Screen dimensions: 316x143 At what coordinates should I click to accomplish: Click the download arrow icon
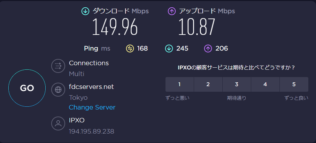tap(85, 11)
